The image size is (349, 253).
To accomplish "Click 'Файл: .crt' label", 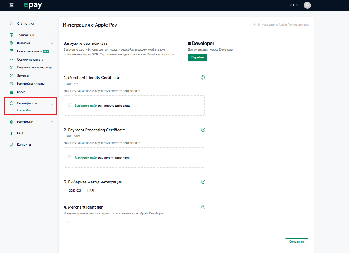I will point(71,84).
